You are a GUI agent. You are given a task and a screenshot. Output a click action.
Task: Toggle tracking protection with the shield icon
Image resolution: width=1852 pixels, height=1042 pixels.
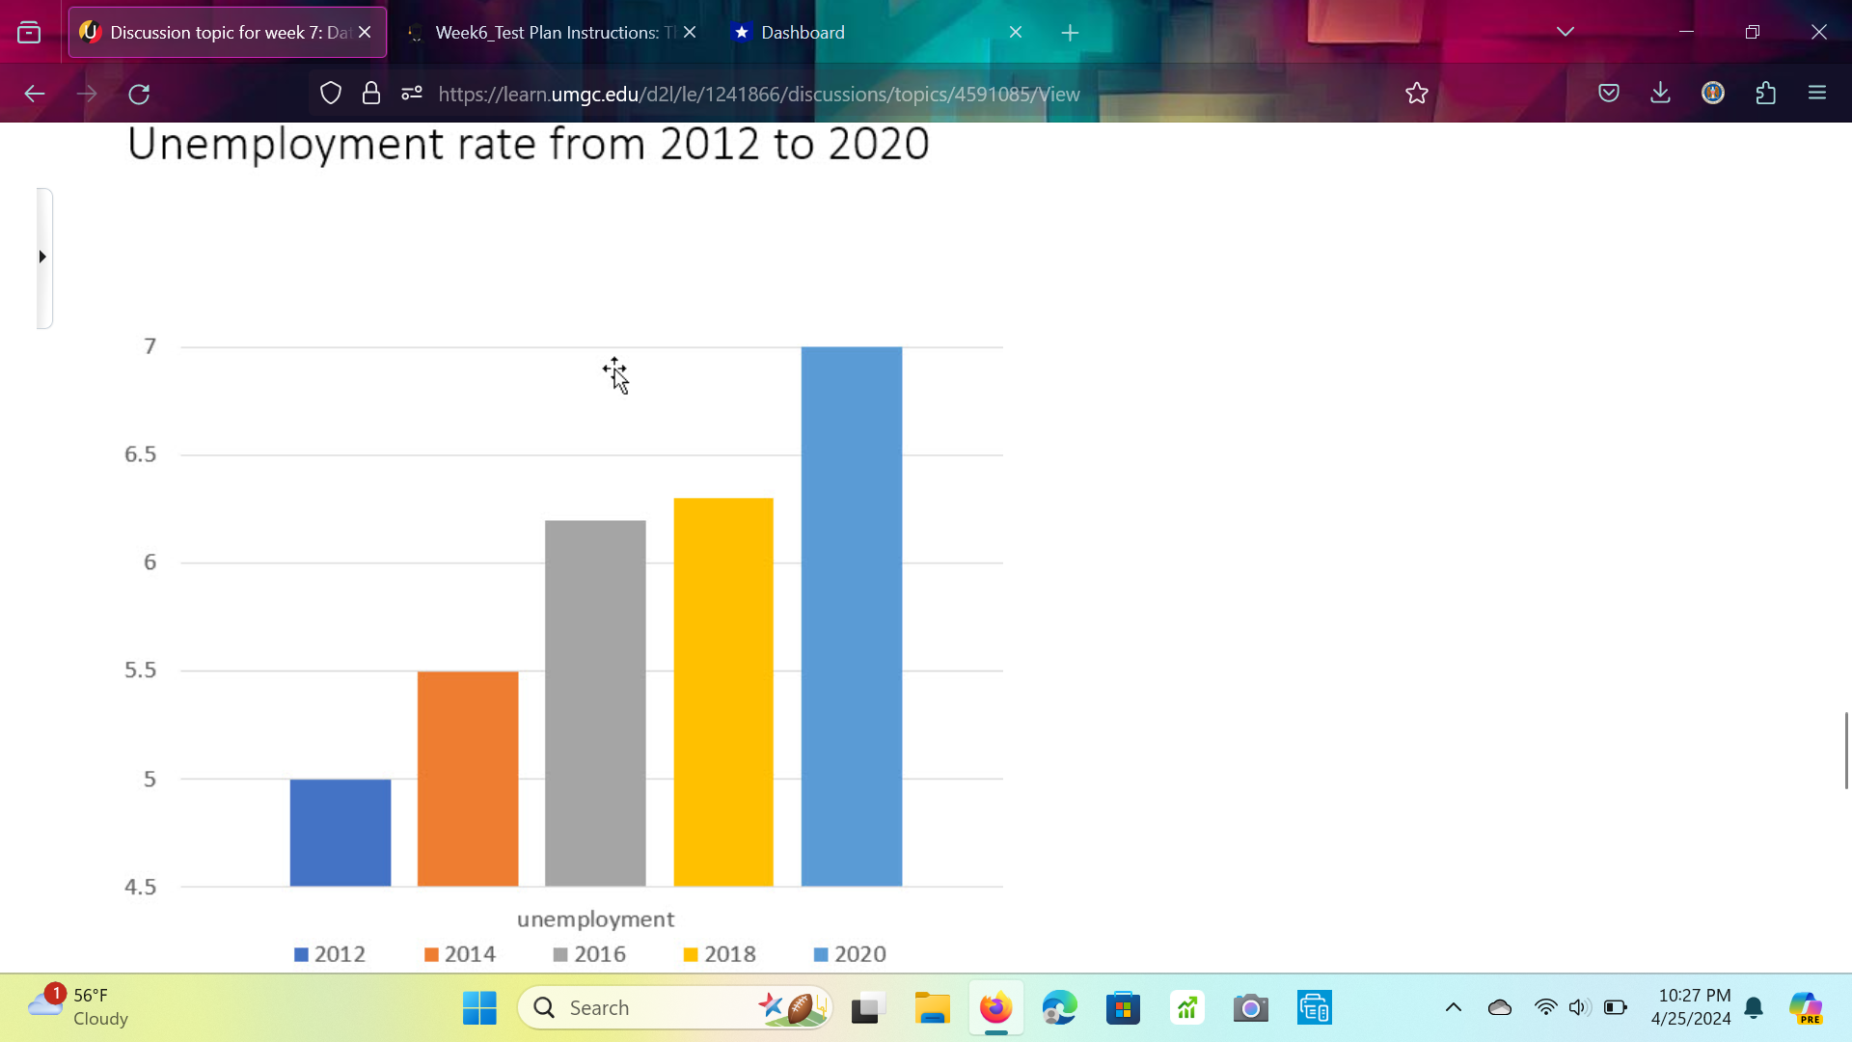pyautogui.click(x=331, y=93)
